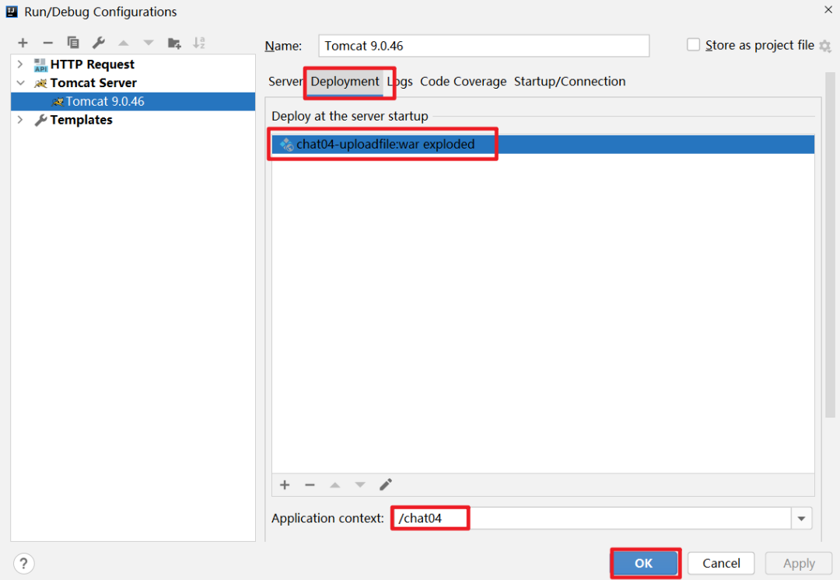Click the sort configurations alphabetically icon

pos(199,43)
